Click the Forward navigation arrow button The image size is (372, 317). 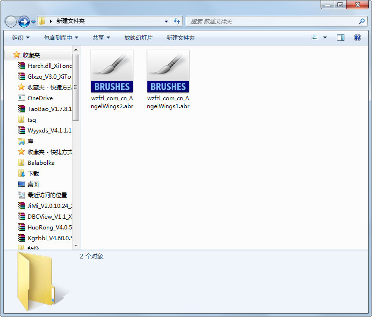click(24, 22)
